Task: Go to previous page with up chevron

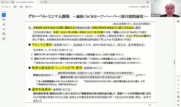Action: 178,84
